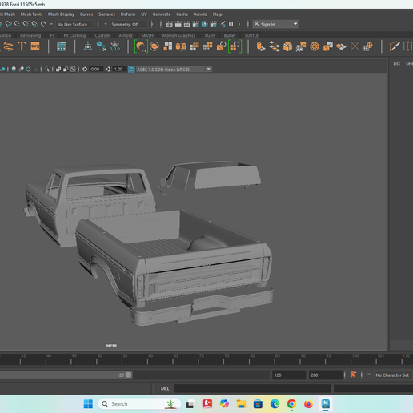Open the UV menu

pyautogui.click(x=144, y=14)
